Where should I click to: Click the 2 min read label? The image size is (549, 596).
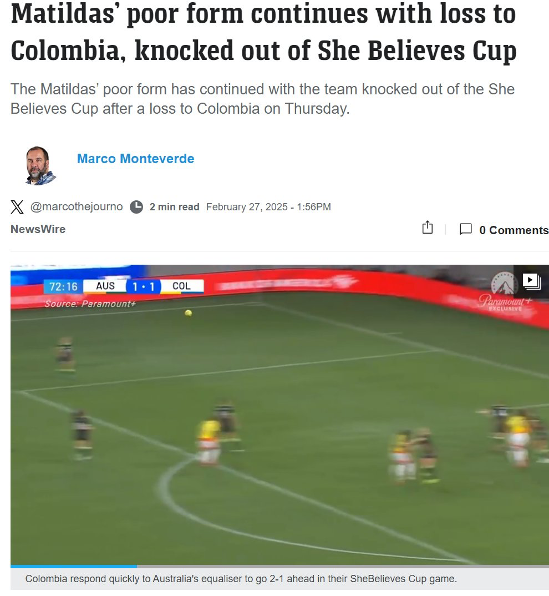[174, 207]
